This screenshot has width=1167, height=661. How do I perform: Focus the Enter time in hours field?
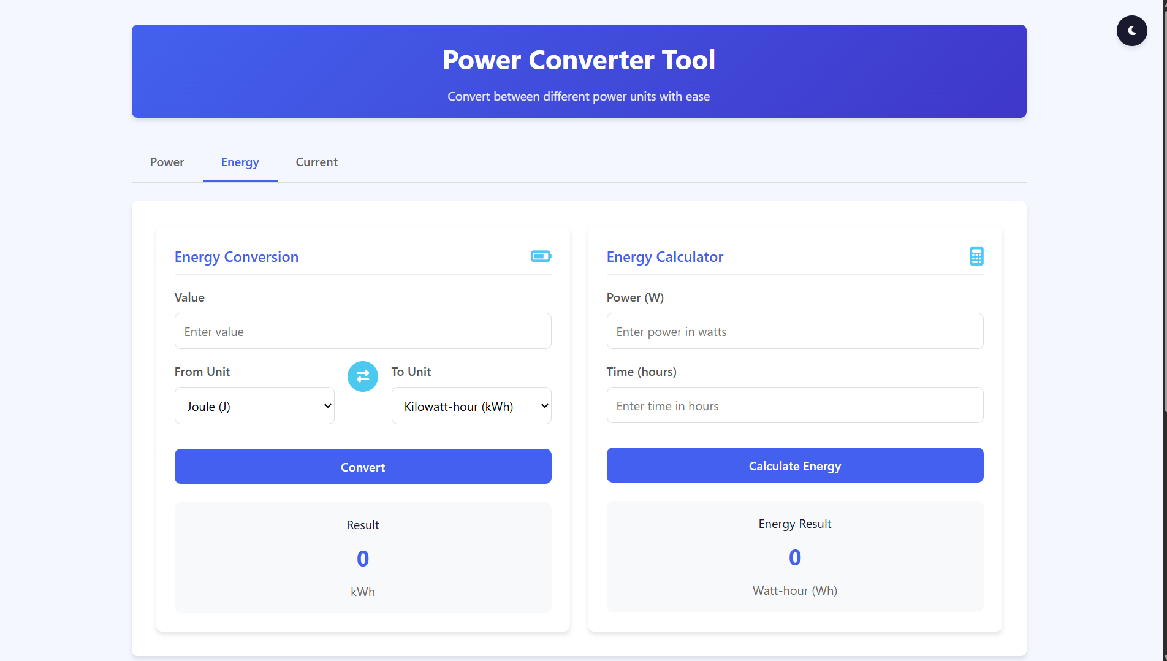coord(795,405)
